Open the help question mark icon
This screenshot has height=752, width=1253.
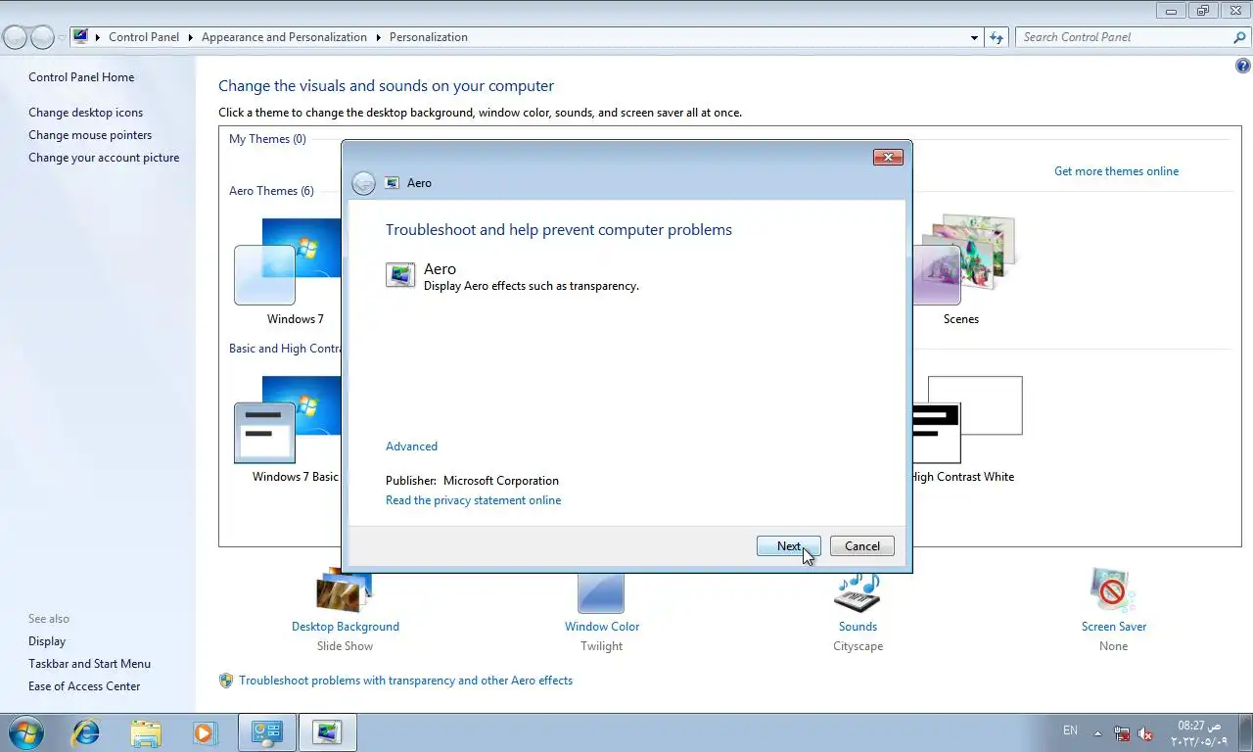coord(1243,67)
